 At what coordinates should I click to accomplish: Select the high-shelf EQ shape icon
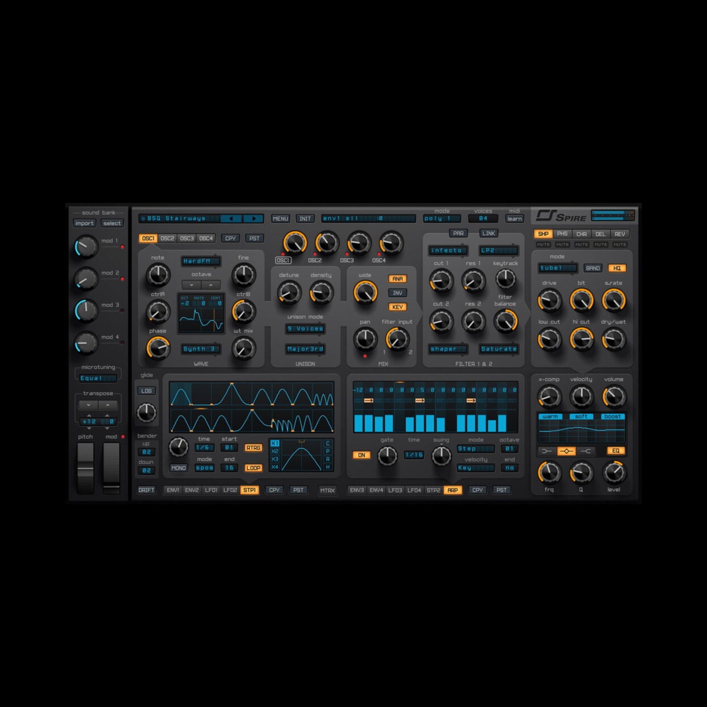pos(586,451)
